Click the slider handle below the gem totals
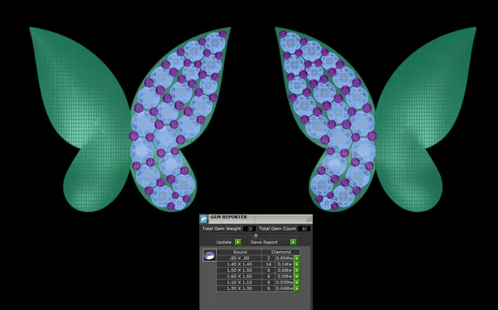This screenshot has width=498, height=310. (x=256, y=235)
